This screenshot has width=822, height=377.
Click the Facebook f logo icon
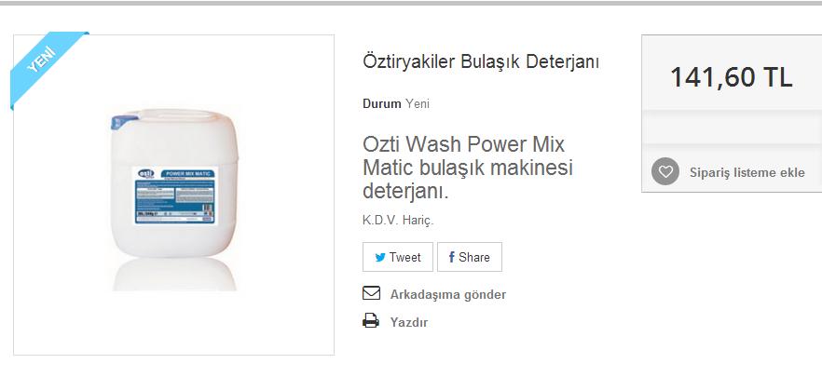click(451, 257)
